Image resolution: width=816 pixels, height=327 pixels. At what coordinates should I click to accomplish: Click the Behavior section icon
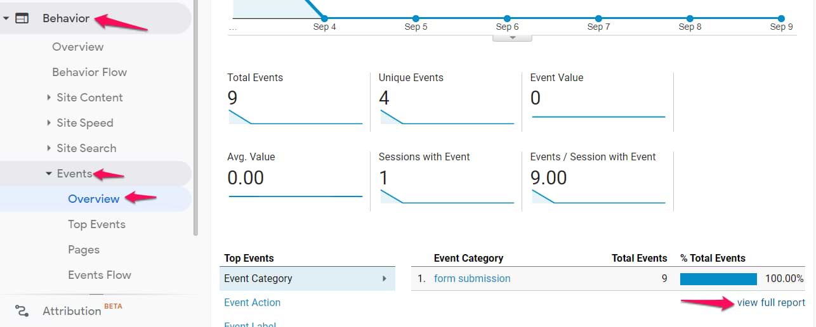(x=22, y=18)
